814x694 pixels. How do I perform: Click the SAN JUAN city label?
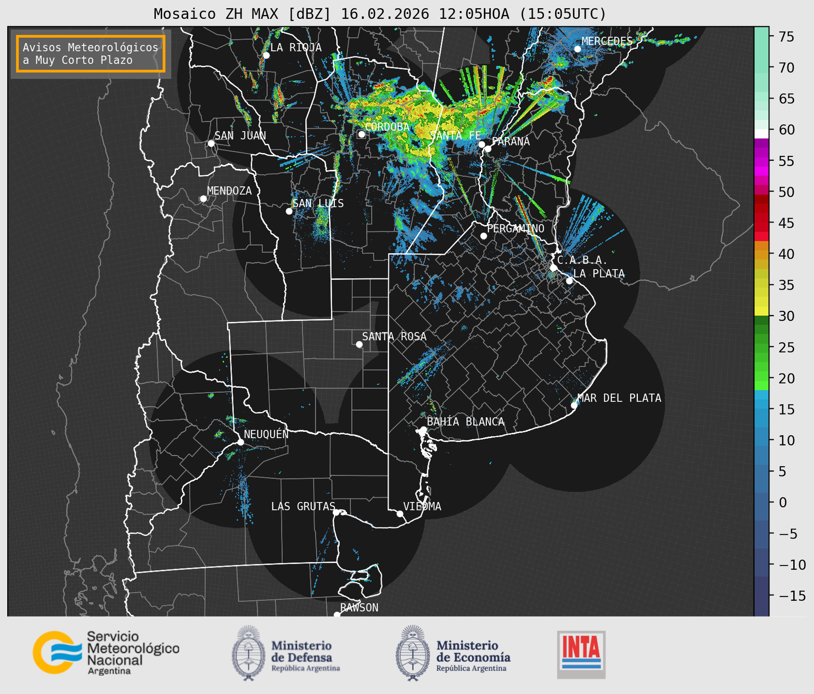point(240,136)
